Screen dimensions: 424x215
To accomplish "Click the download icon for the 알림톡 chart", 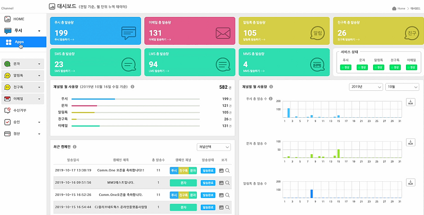I will click(410, 182).
